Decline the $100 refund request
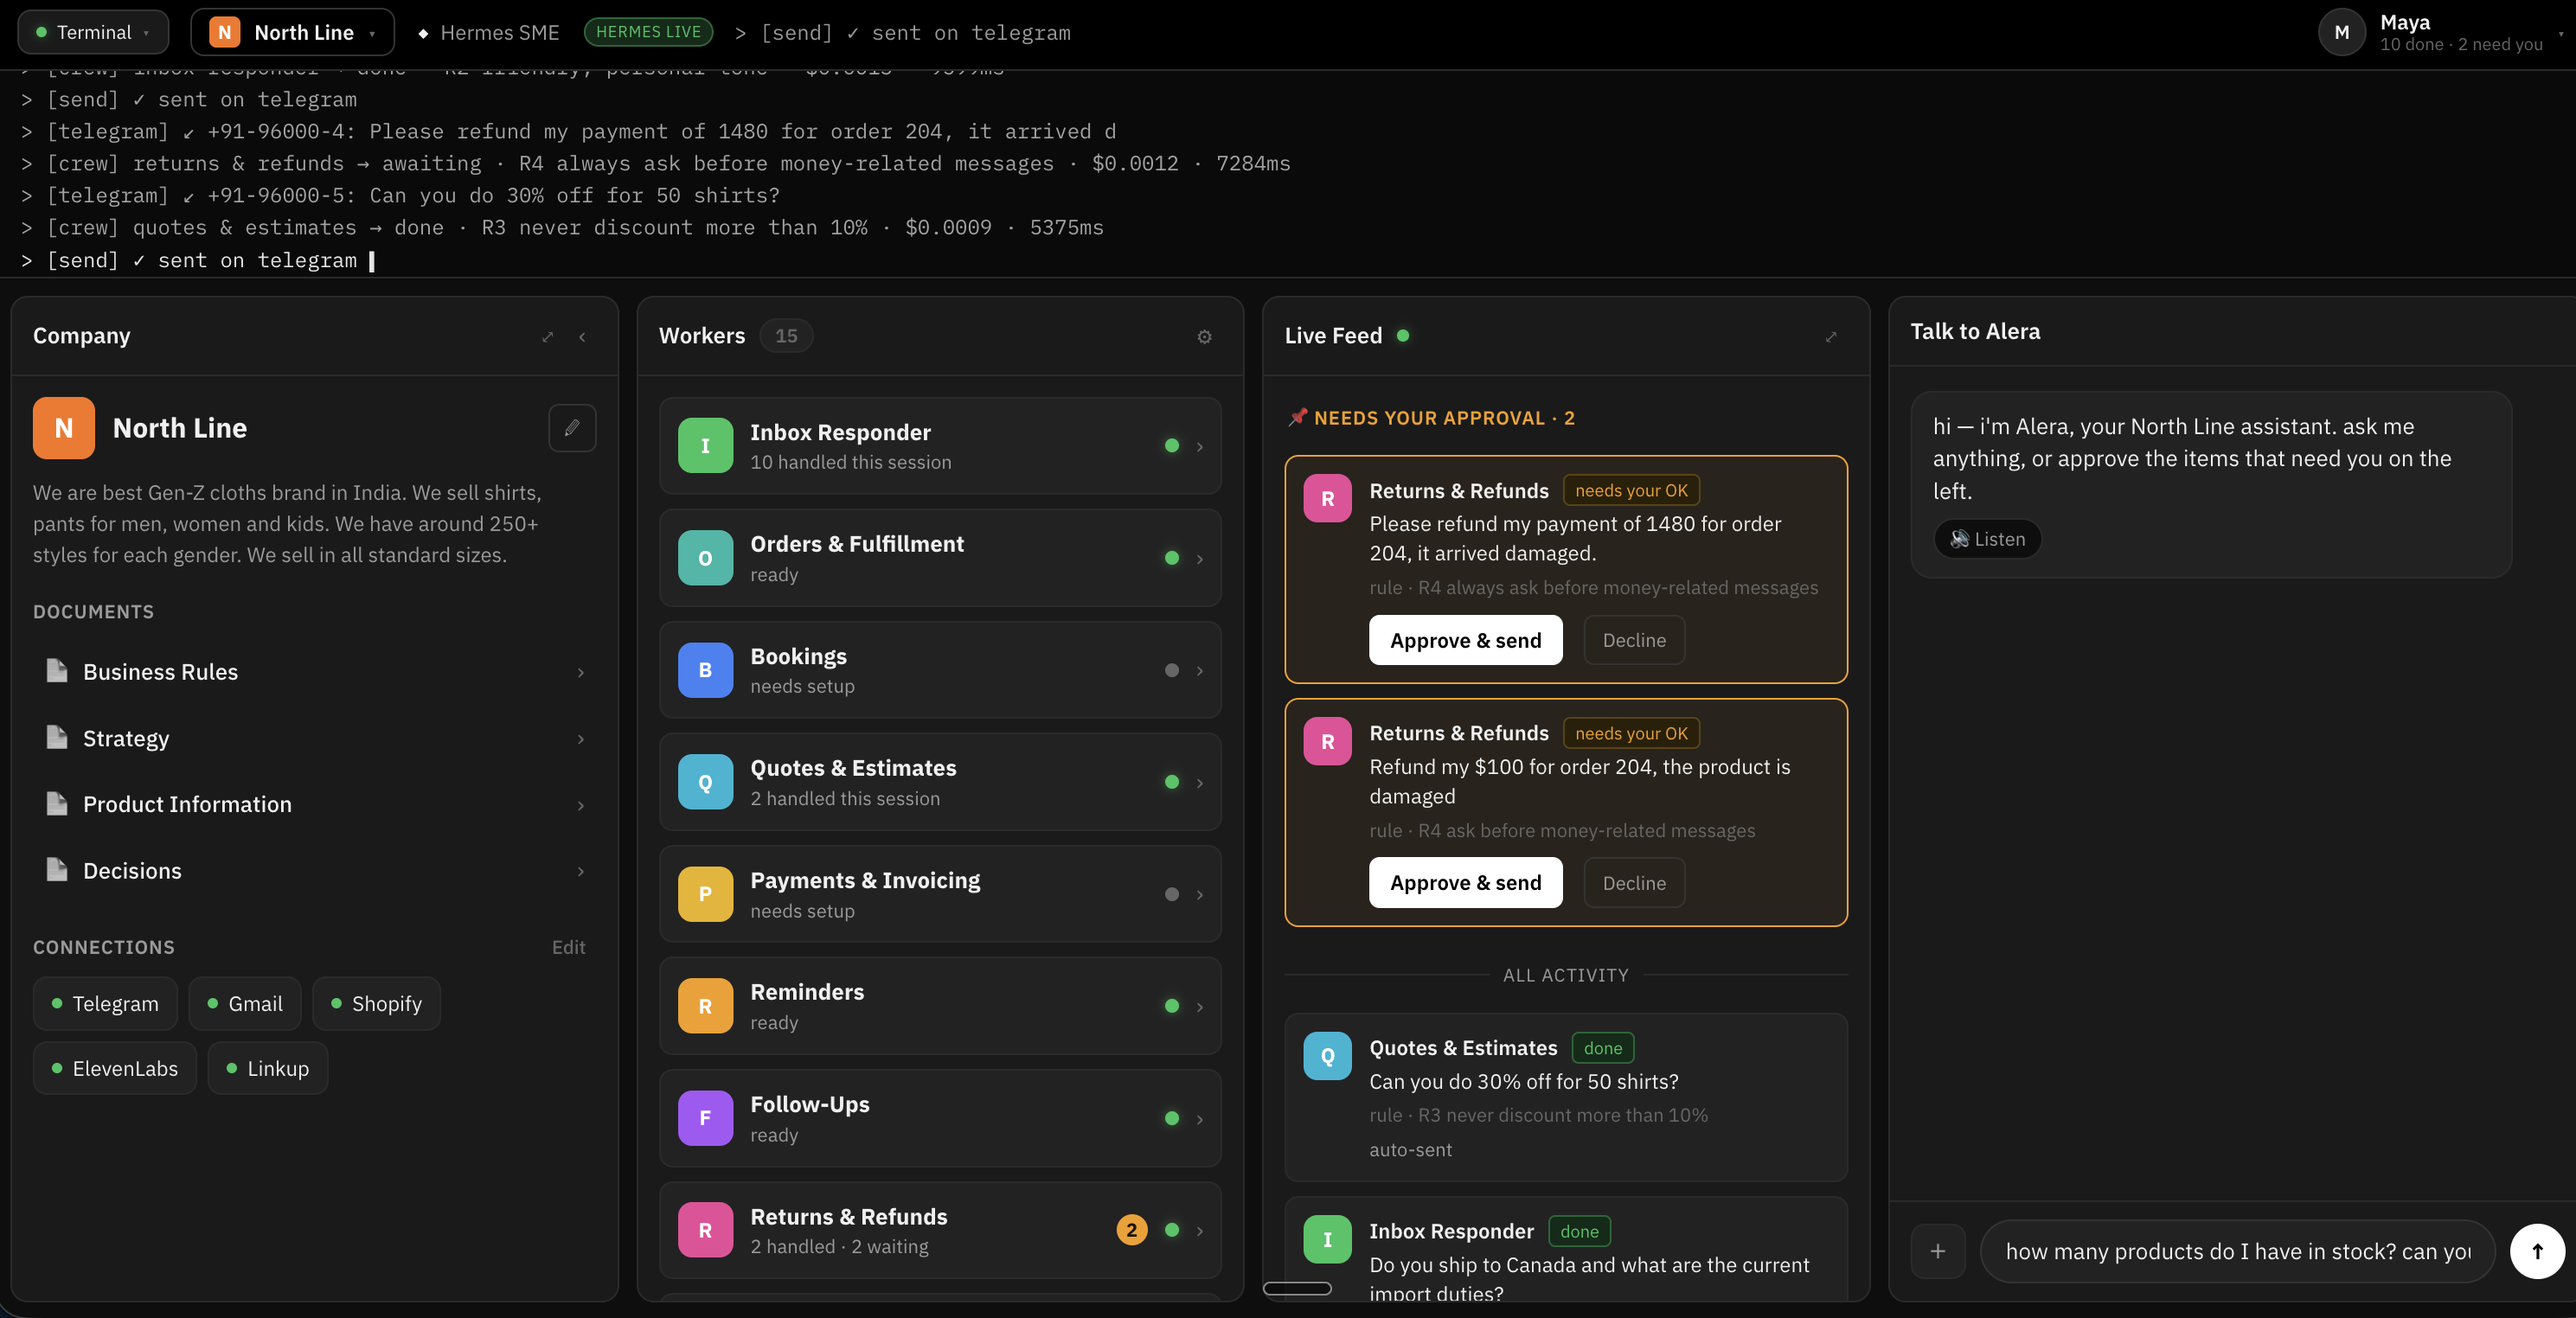 coord(1634,883)
